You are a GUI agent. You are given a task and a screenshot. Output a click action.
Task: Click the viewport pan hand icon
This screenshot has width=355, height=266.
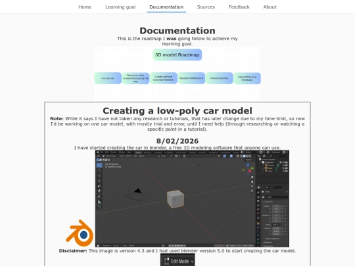click(252, 182)
